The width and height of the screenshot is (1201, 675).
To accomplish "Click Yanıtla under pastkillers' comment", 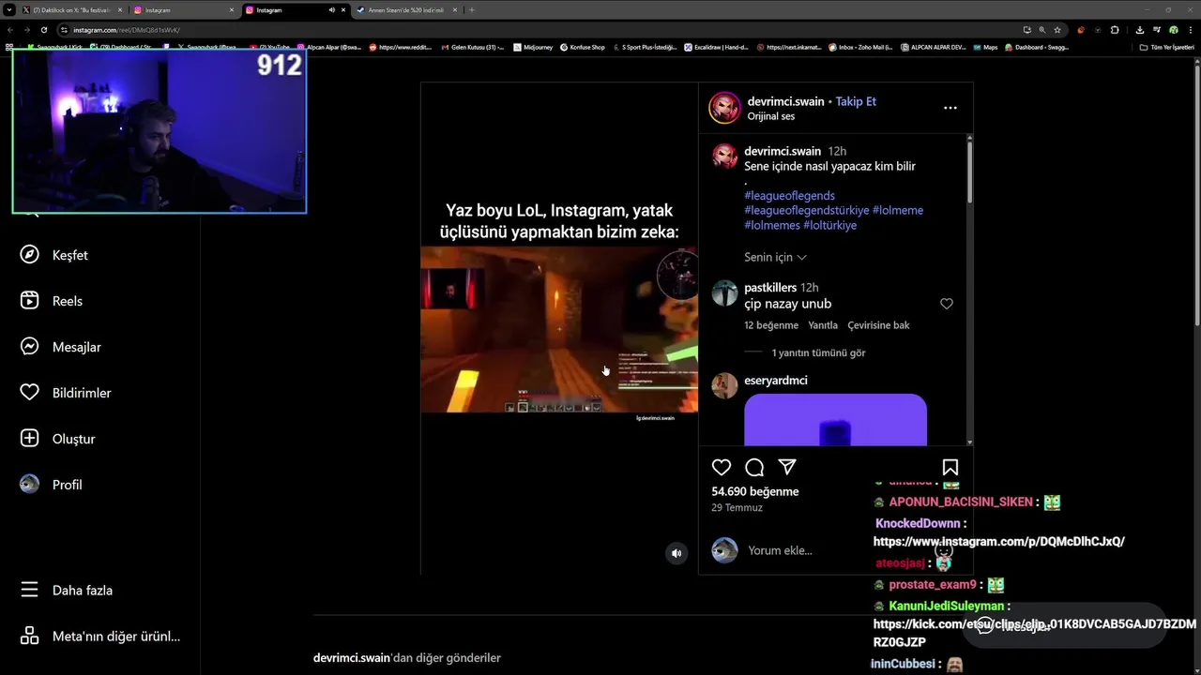I will pyautogui.click(x=823, y=325).
